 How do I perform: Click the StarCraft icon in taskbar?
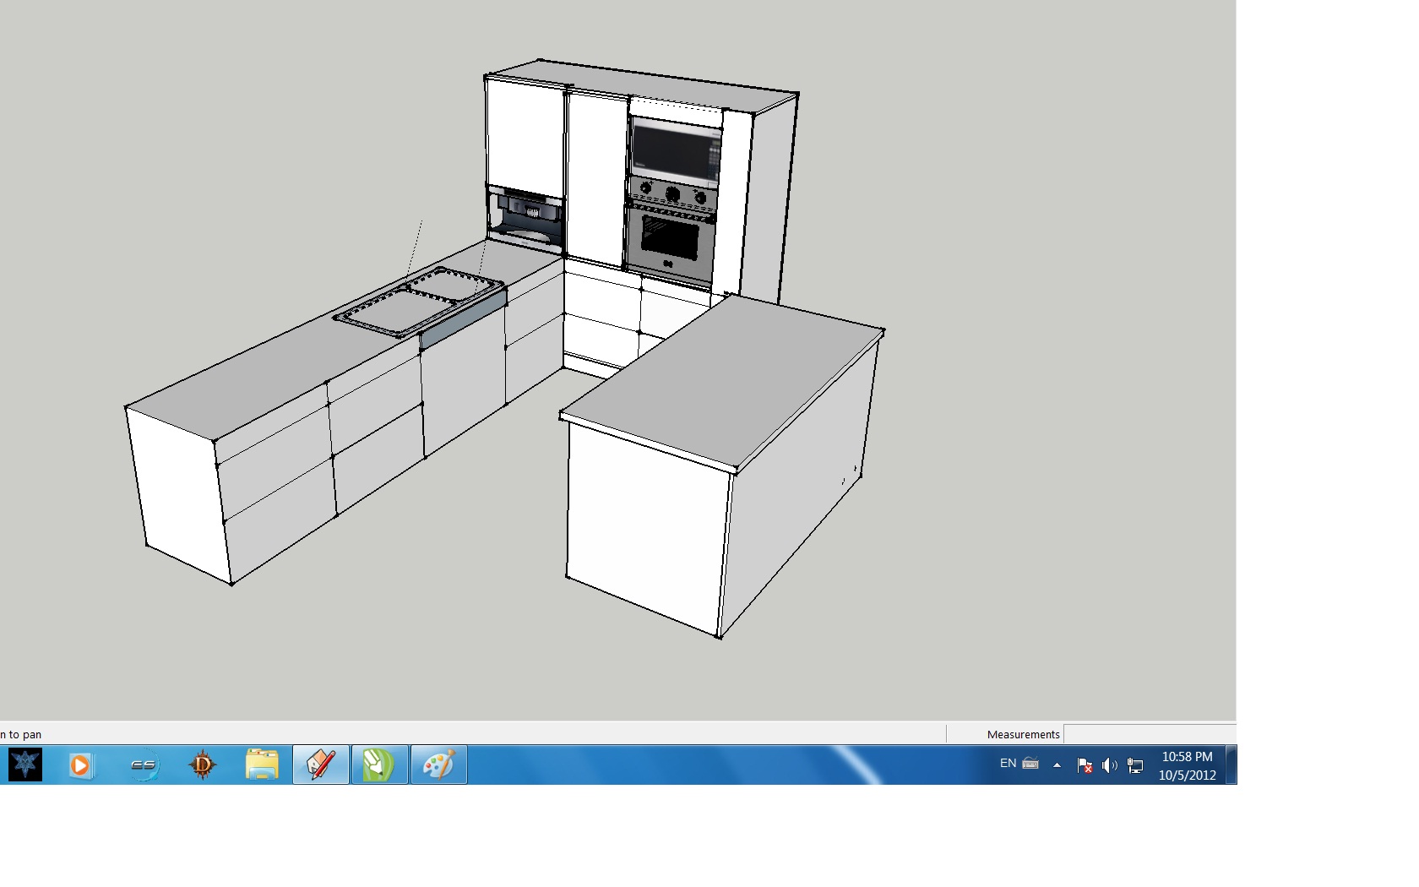(25, 765)
